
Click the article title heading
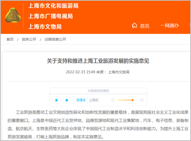coord(98,61)
